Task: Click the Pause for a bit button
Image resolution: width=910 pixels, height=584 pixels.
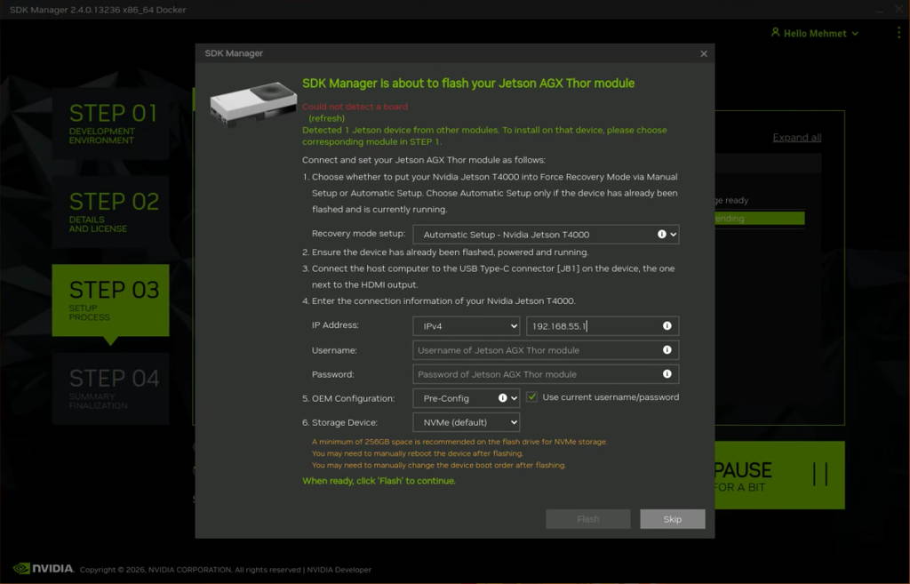Action: point(779,476)
